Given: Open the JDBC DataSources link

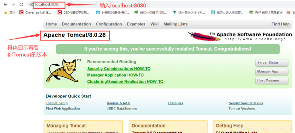Looking at the screenshot, I should click(x=122, y=109).
